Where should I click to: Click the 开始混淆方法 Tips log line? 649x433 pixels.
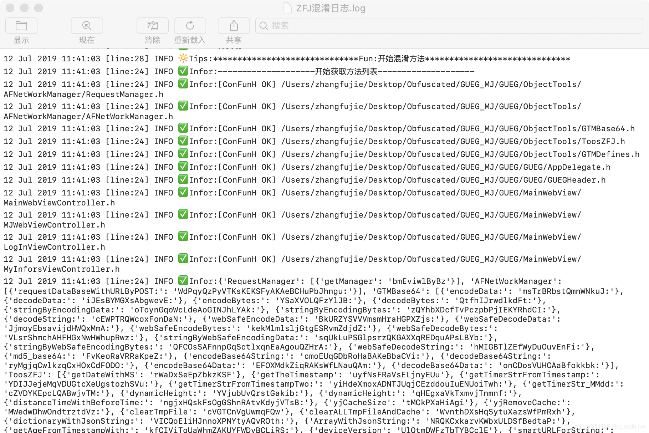pos(287,58)
